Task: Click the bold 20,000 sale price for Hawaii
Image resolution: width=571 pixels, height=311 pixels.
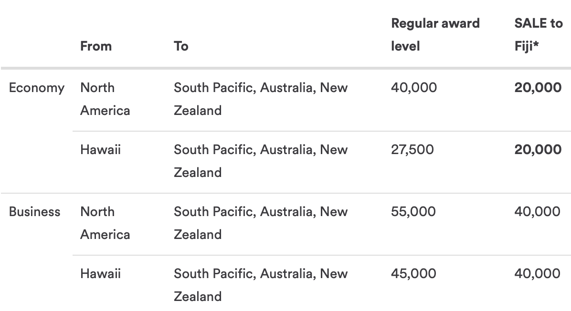Action: (x=538, y=149)
